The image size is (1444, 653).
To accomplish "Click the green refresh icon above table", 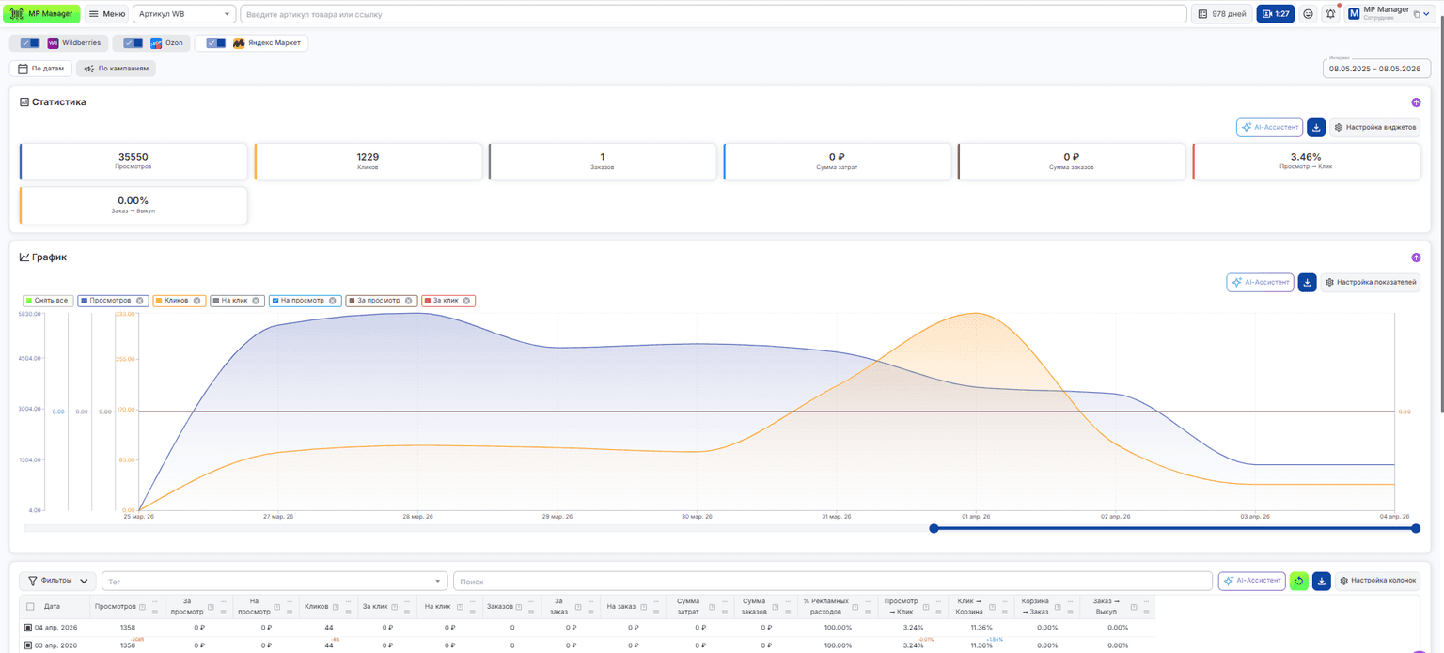I will point(1298,581).
